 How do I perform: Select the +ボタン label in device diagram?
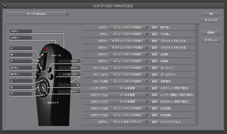pyautogui.click(x=21, y=38)
